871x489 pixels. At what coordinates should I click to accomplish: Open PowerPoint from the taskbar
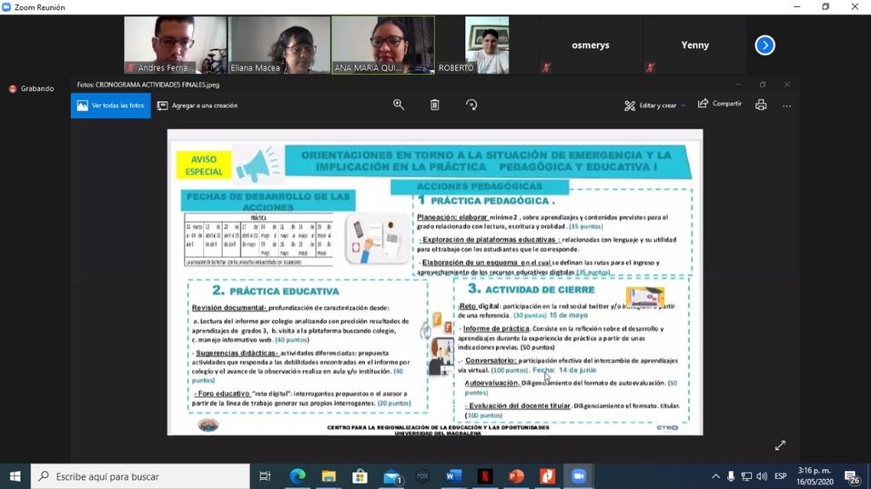tap(516, 476)
